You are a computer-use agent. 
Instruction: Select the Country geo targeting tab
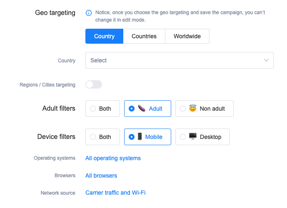[x=104, y=36]
